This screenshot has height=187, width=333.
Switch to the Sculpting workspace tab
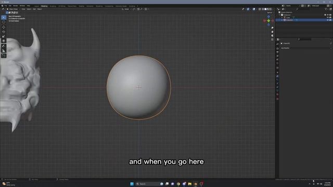53,6
